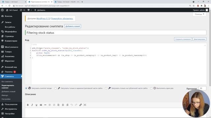Switch to first Товары browser tab

tap(14, 2)
